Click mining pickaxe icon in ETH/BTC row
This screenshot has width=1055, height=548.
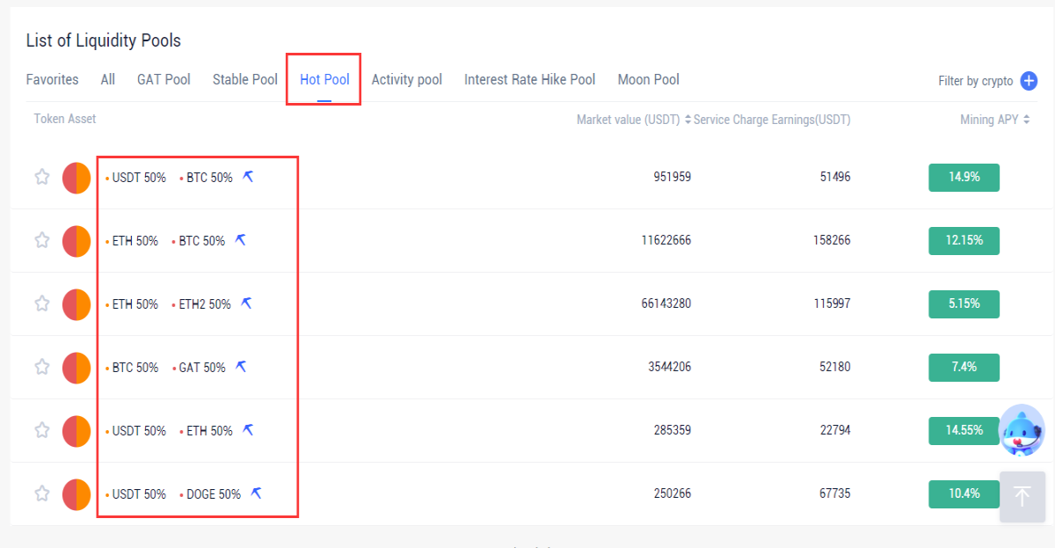(x=241, y=240)
